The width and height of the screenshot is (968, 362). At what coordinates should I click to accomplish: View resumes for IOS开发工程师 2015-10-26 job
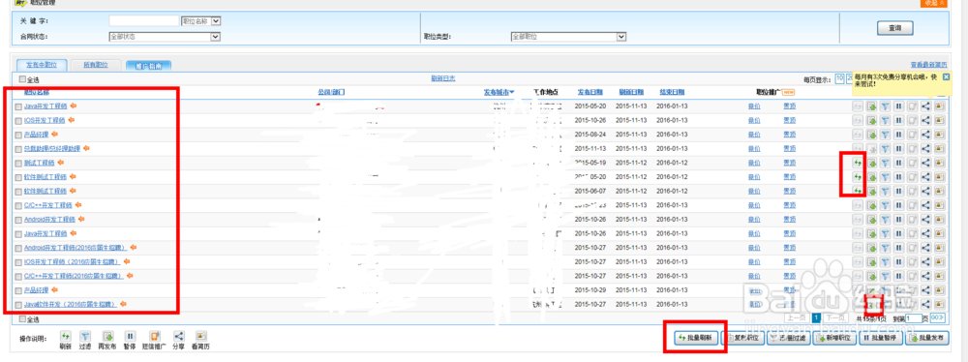click(x=940, y=120)
